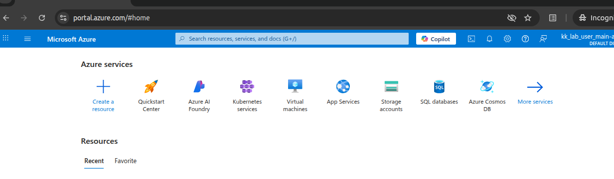Screen dimensions: 614x179
Task: Open the Notifications bell icon
Action: point(489,39)
